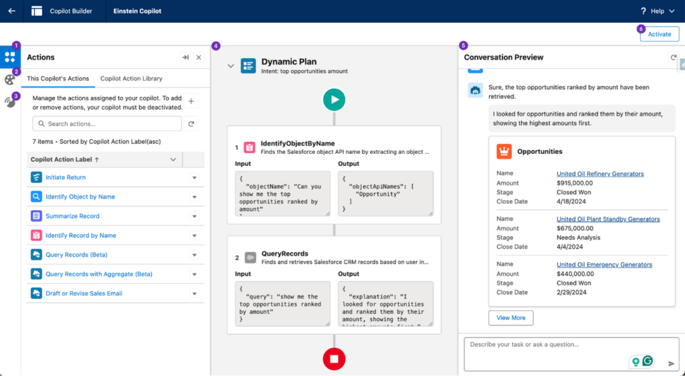The width and height of the screenshot is (685, 376).
Task: Click the green lightbulb icon in message box
Action: [x=635, y=361]
